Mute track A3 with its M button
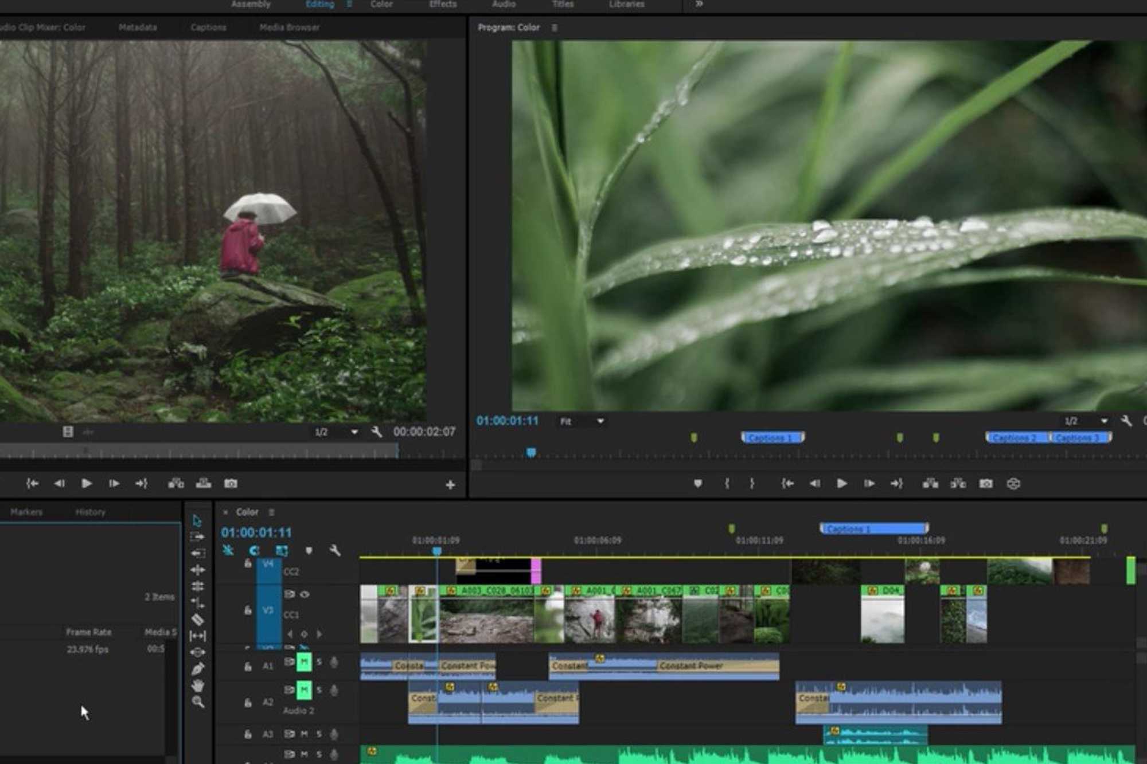Viewport: 1147px width, 764px height. [x=305, y=734]
